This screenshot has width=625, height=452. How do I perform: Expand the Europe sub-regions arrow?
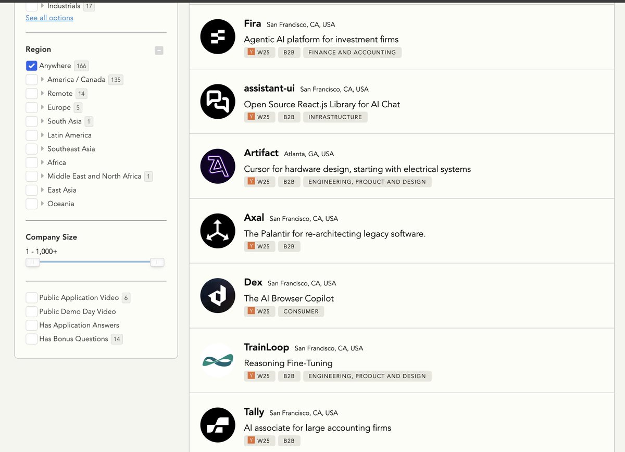pos(43,107)
